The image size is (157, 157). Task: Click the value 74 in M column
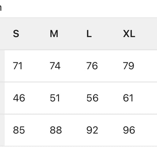coord(55,66)
